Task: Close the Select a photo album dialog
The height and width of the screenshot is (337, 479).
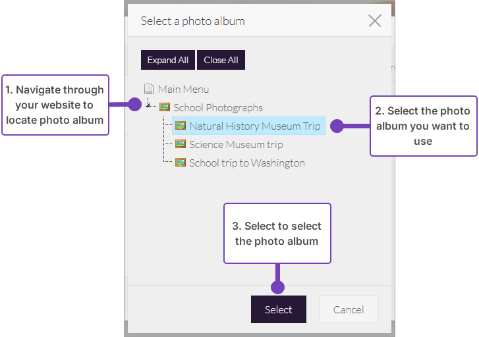Action: pos(375,21)
